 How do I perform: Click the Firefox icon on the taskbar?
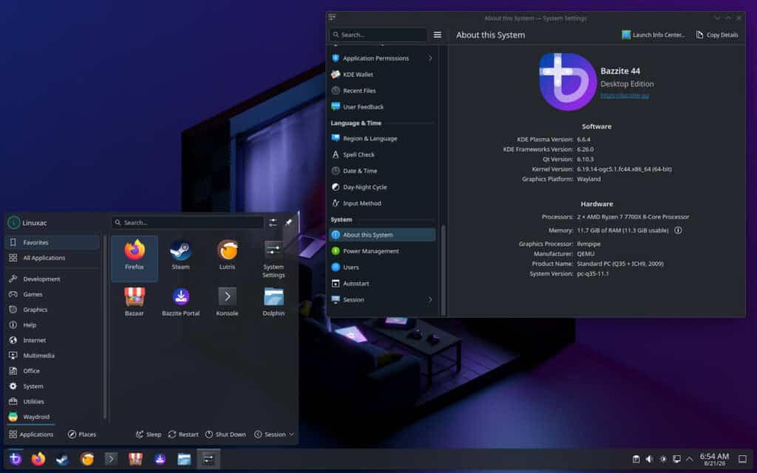tap(38, 458)
